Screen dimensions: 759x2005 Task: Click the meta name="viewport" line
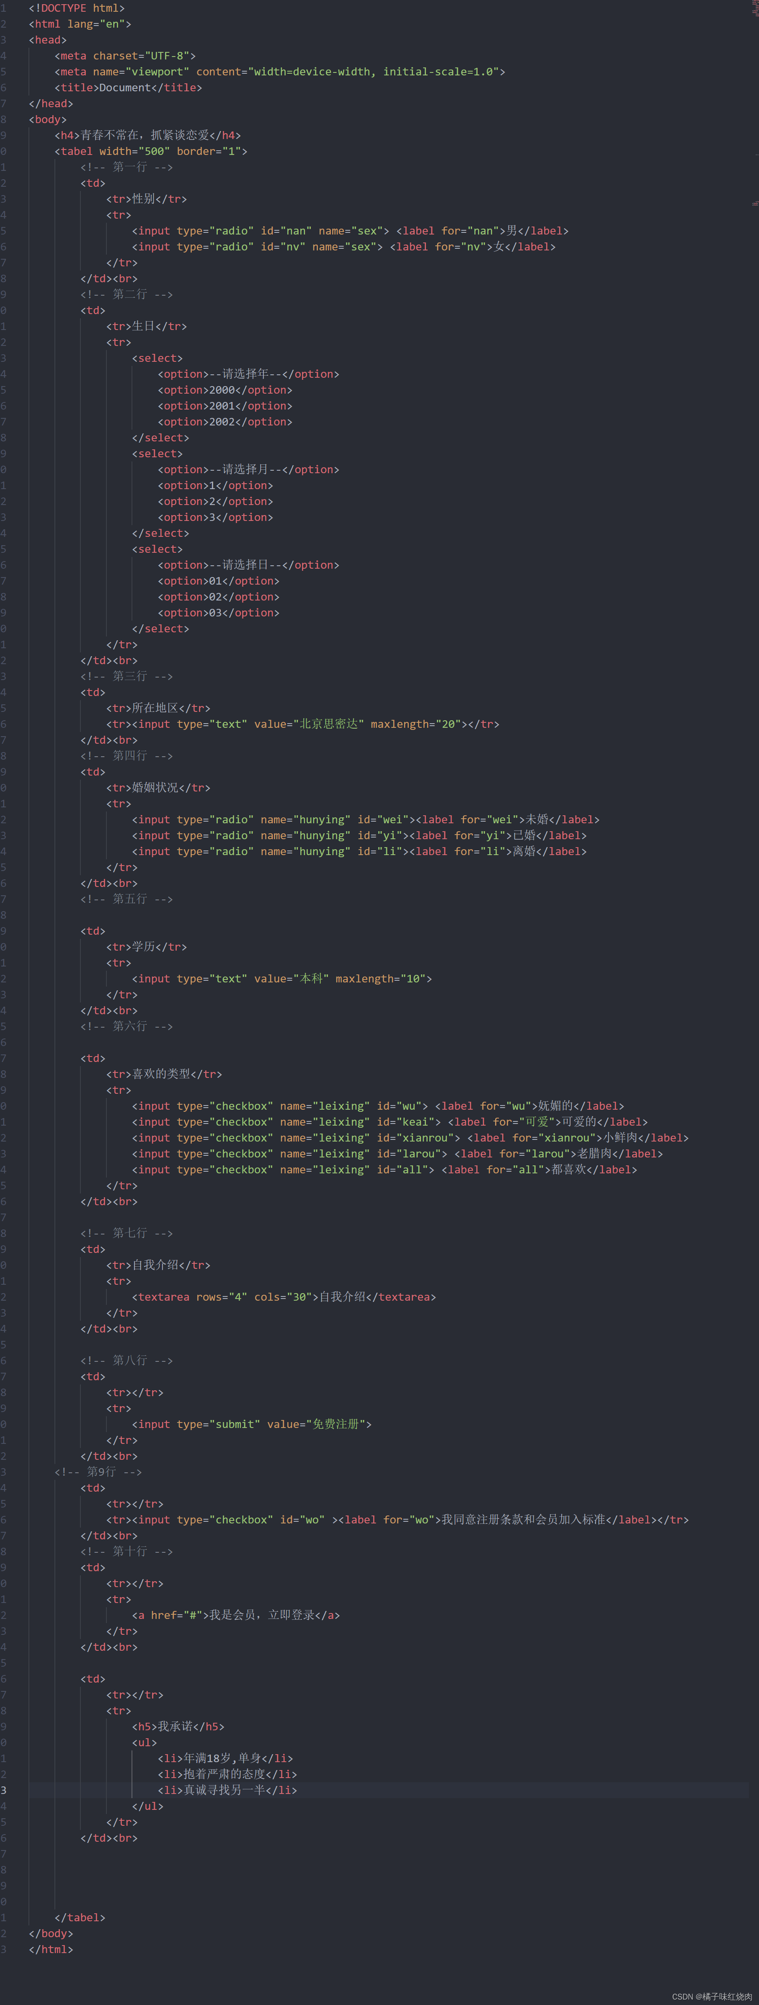(279, 72)
